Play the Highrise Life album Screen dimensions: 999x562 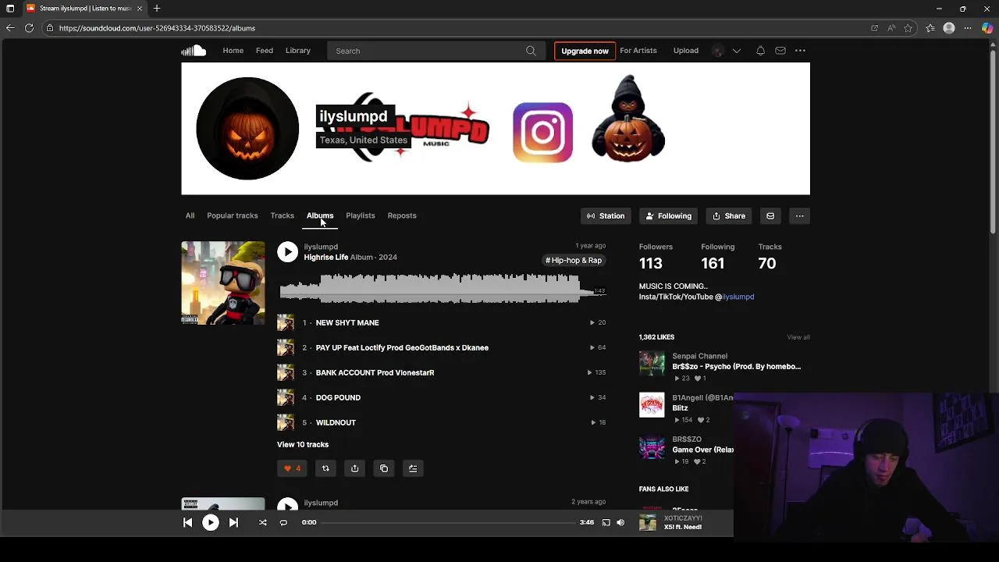tap(287, 251)
